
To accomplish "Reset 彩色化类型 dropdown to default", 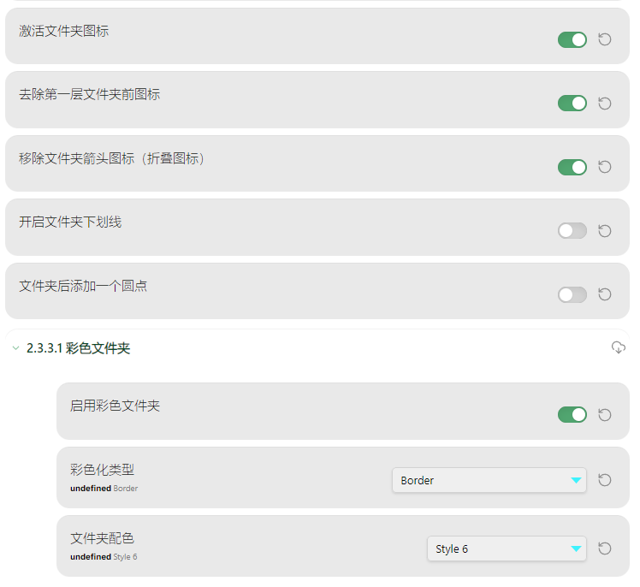I will tap(604, 480).
